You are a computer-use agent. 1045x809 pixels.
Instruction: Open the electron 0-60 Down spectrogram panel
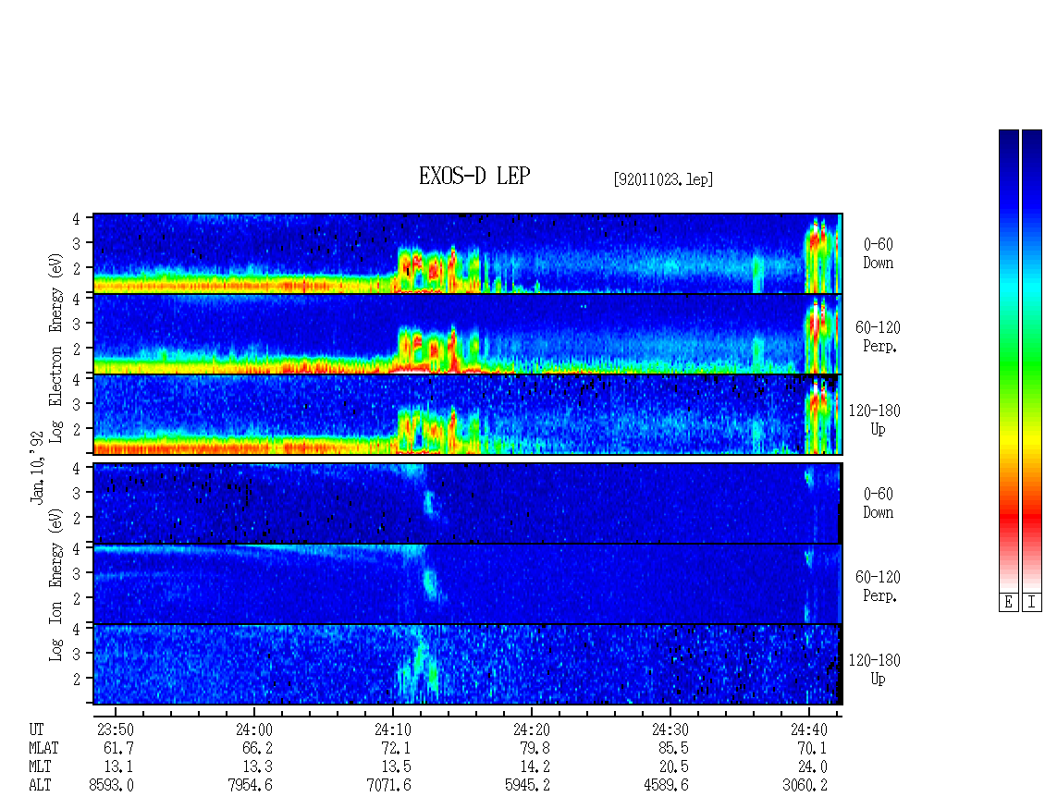coord(468,253)
